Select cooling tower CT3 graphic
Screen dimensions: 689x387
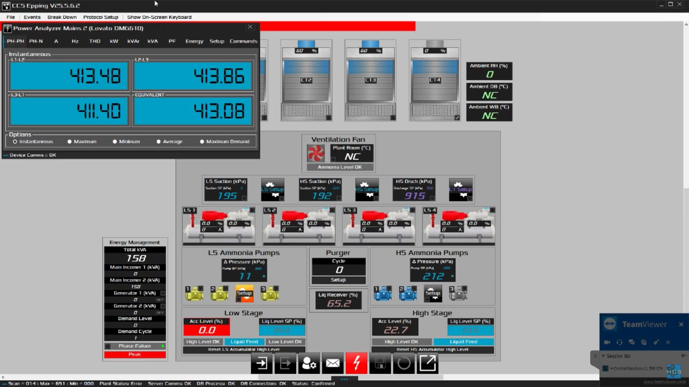[370, 80]
